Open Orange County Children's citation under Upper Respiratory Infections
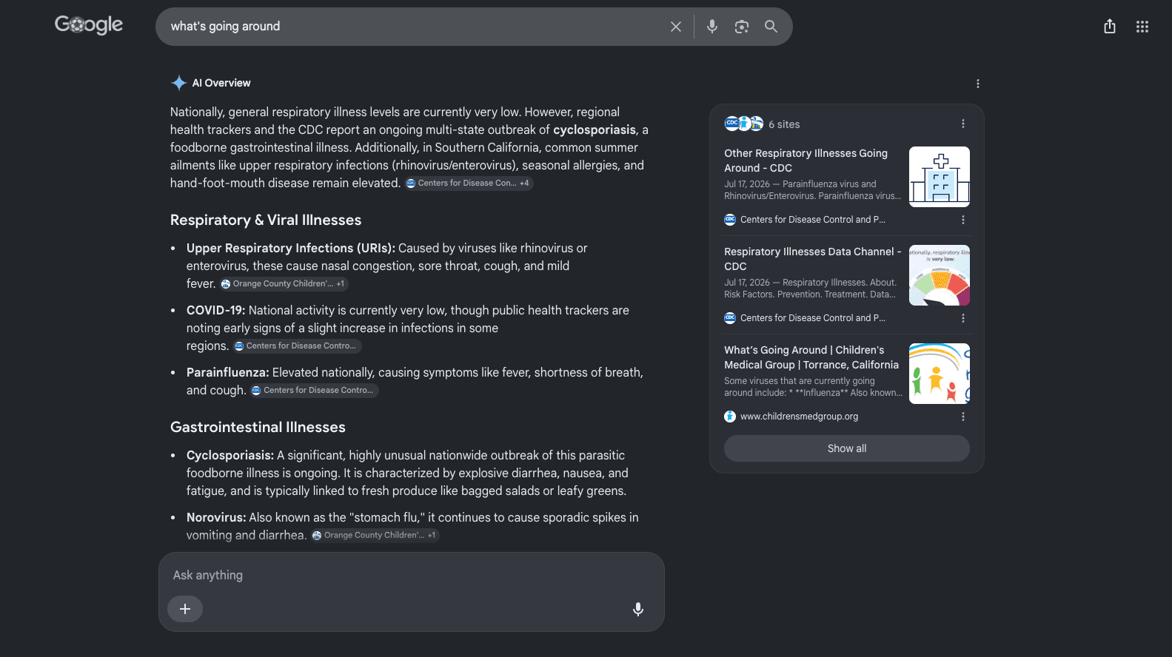 pos(284,284)
